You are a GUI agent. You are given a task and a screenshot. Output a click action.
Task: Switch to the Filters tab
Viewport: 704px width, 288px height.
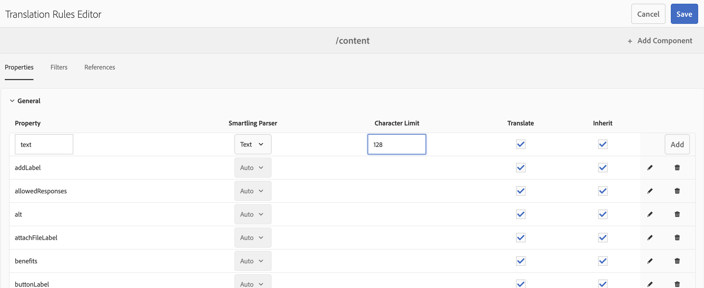(x=59, y=67)
